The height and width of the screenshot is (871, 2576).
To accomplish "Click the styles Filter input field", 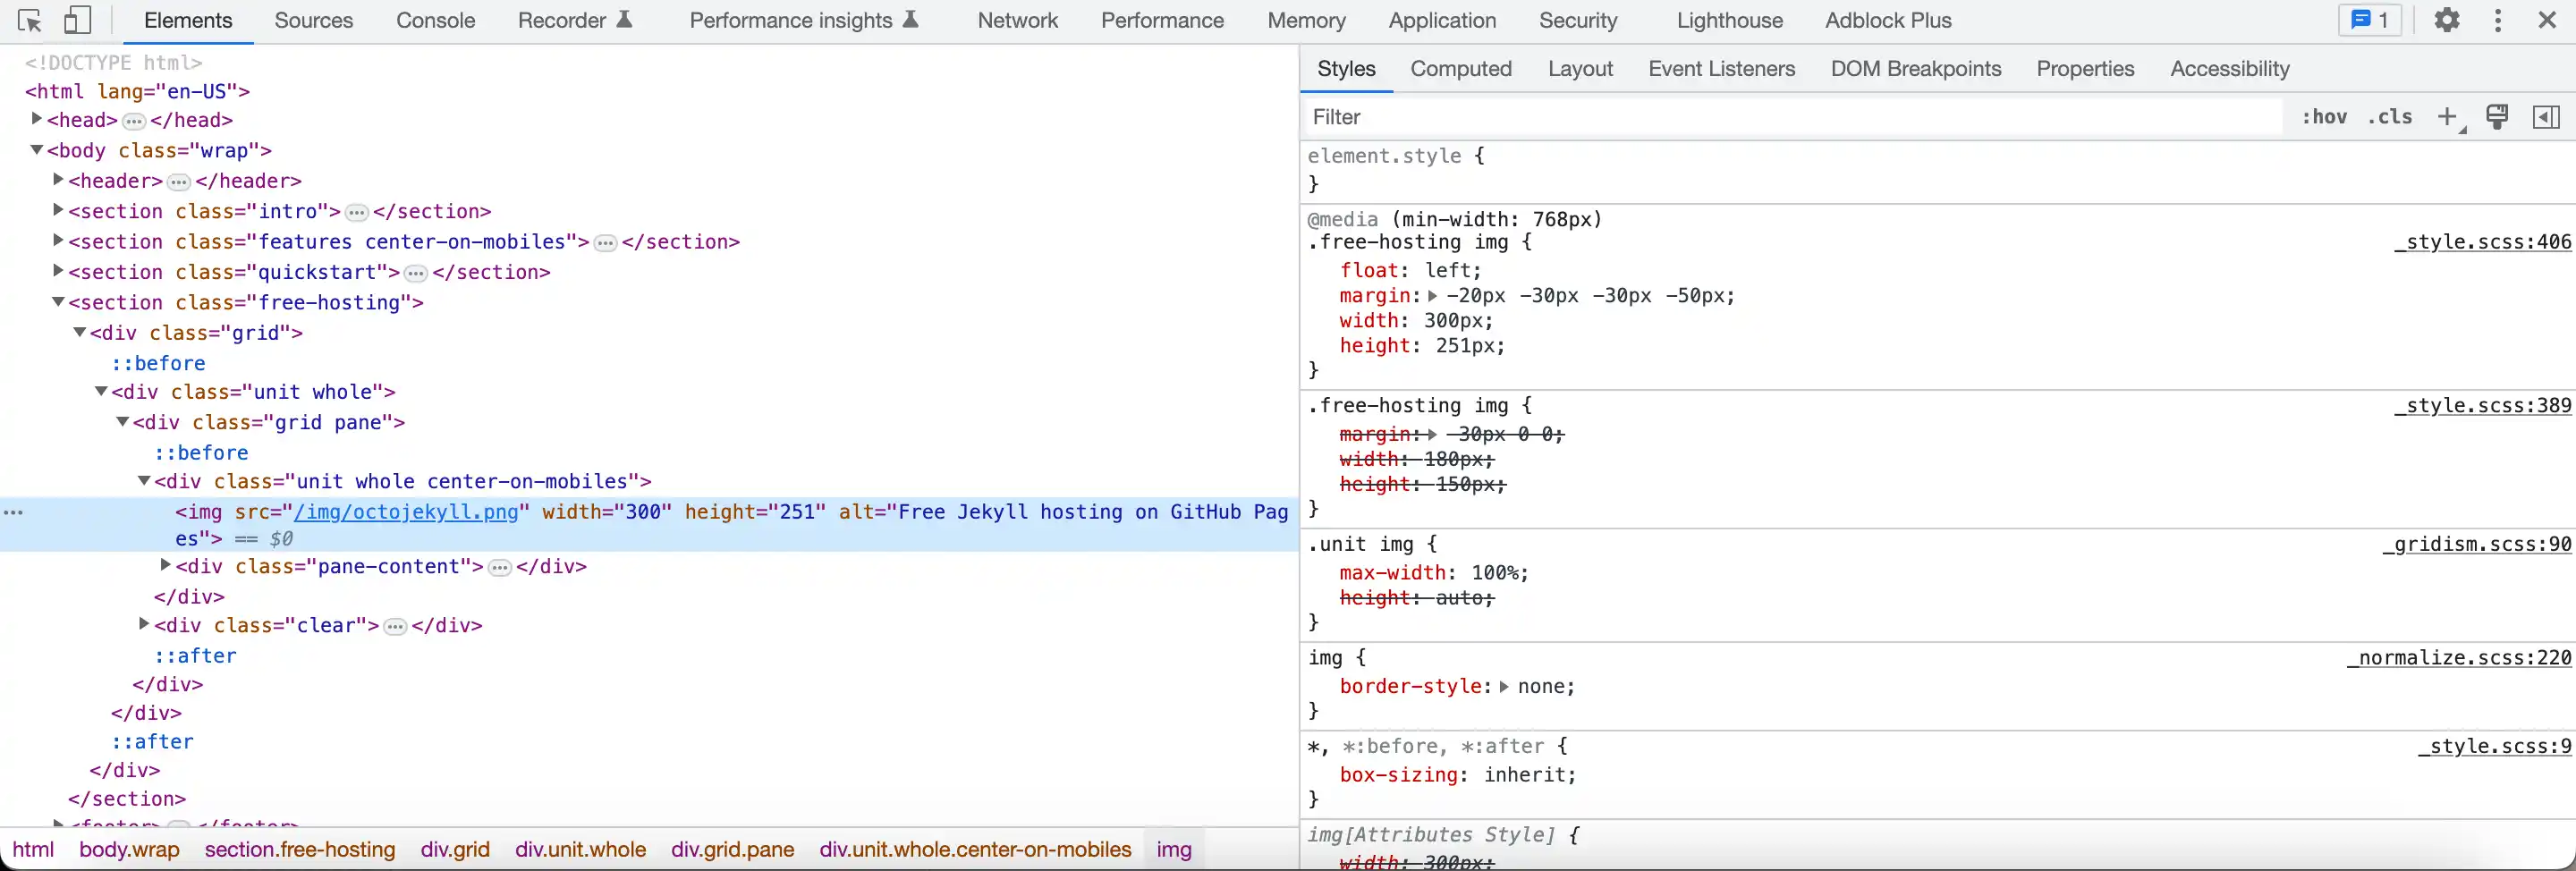I will pyautogui.click(x=1793, y=117).
